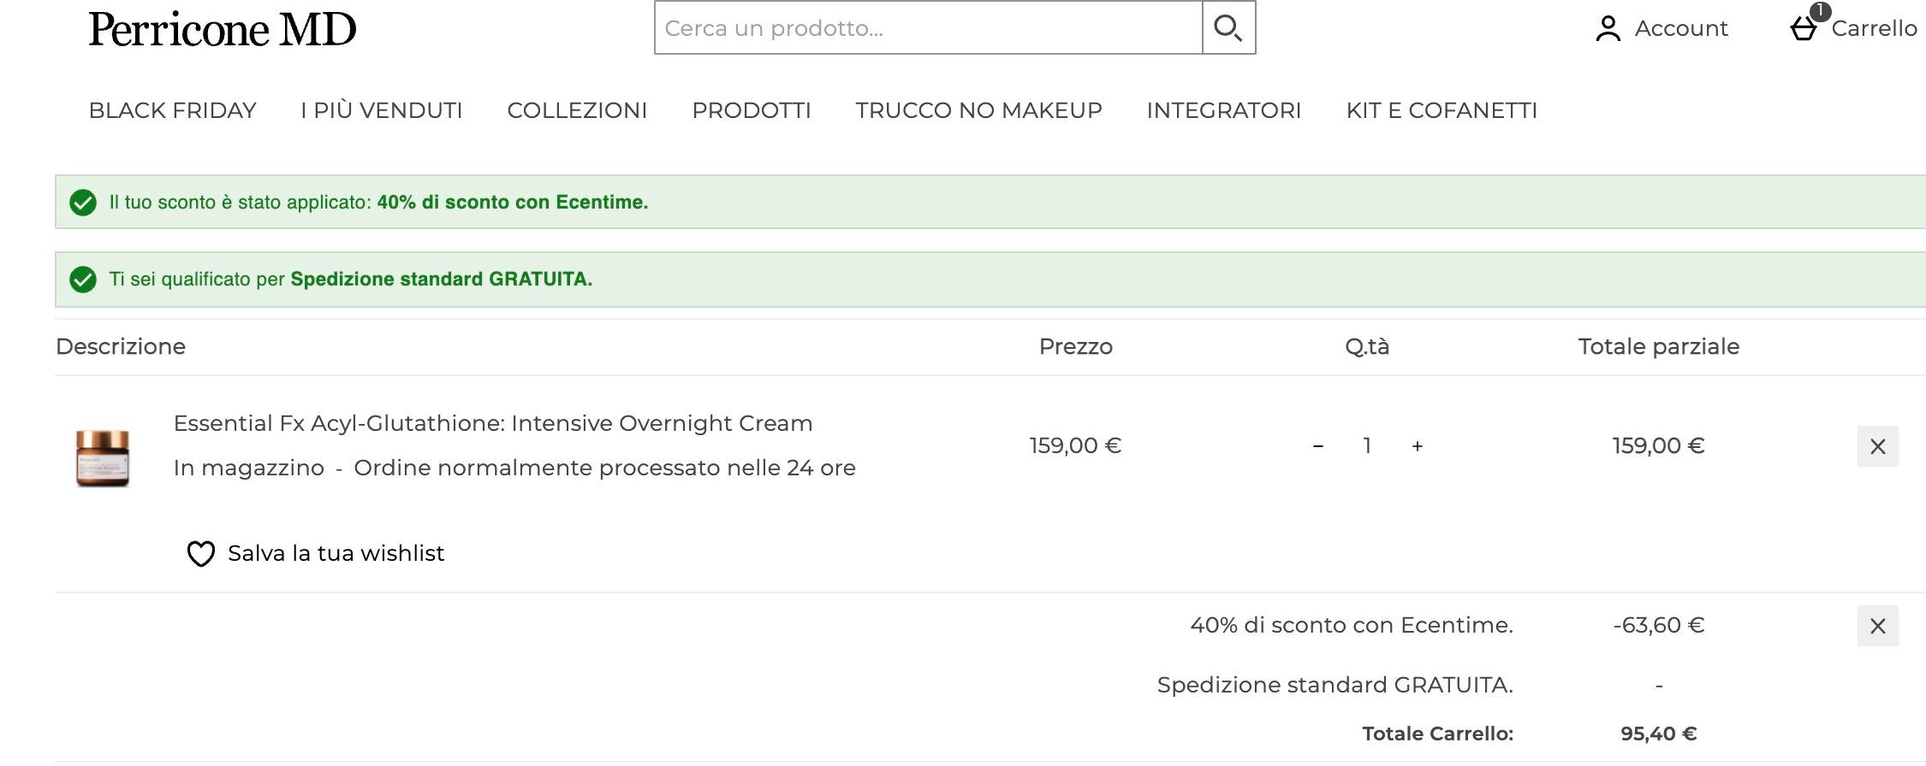Remove the 40% Ecentime discount with X
1926x766 pixels.
(x=1877, y=626)
